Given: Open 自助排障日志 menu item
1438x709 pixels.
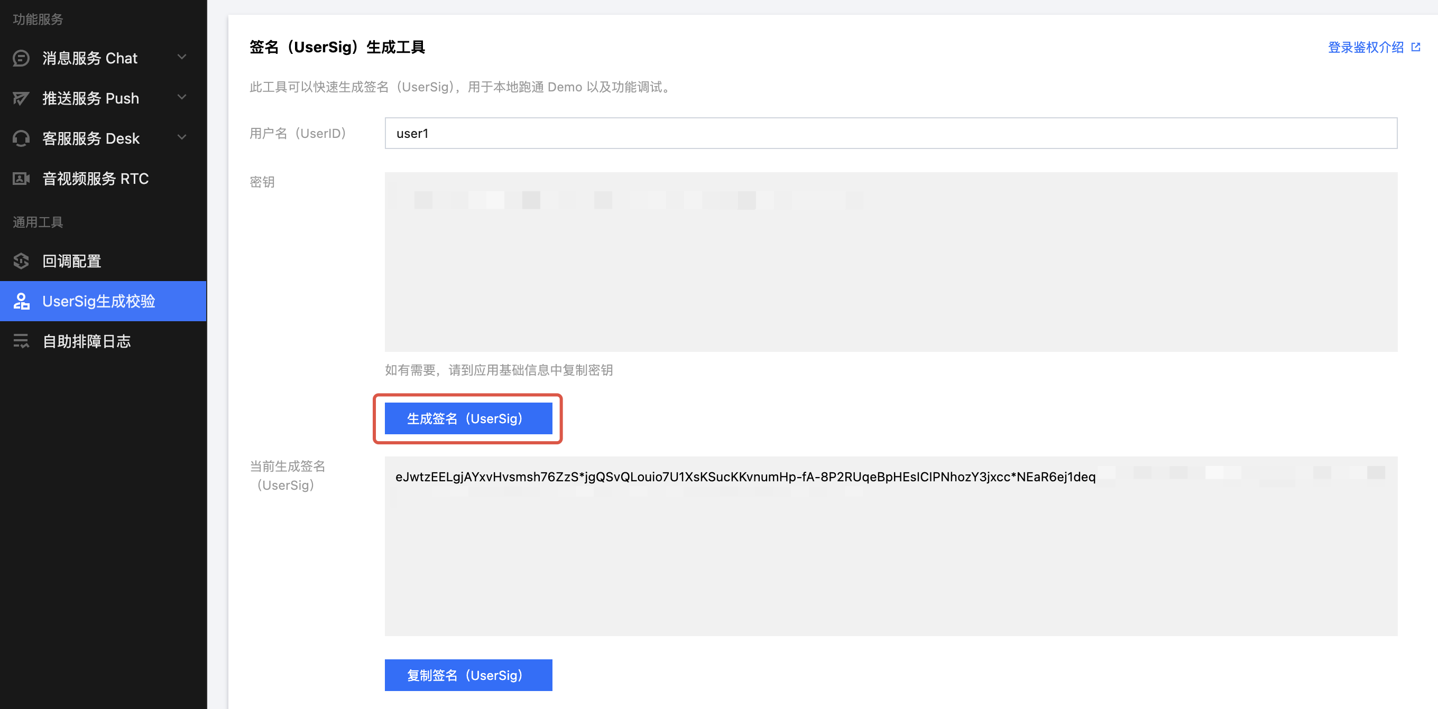Looking at the screenshot, I should click(87, 341).
